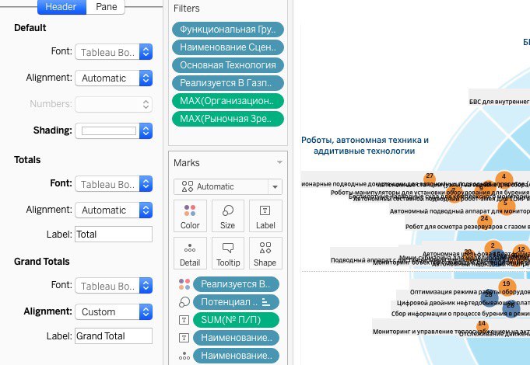Open Totals Alignment dropdown

(x=114, y=210)
